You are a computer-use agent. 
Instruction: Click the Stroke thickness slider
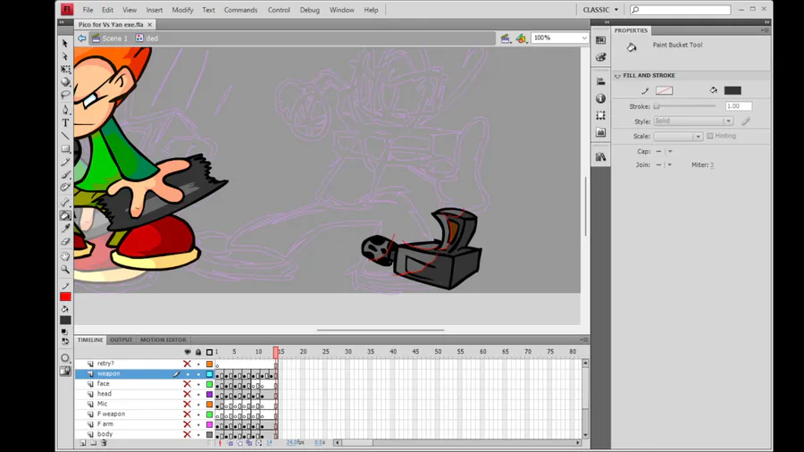(x=684, y=106)
